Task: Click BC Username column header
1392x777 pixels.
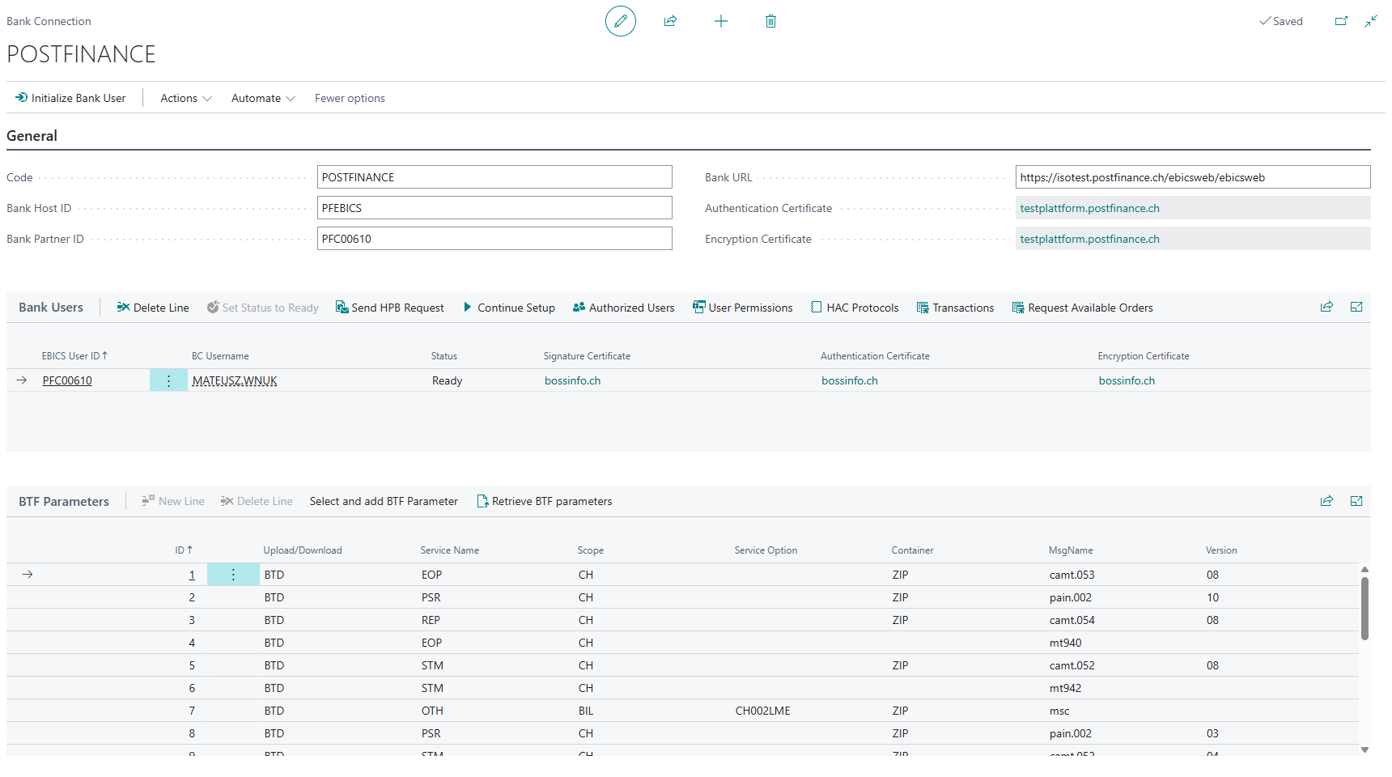Action: click(x=220, y=356)
